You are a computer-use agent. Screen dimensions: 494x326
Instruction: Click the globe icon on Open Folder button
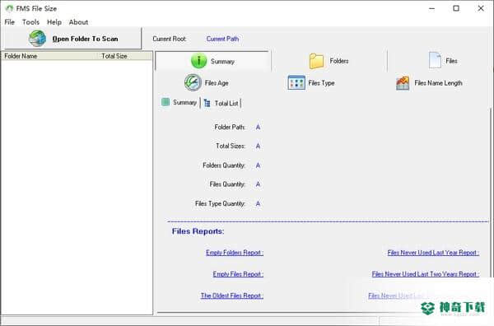pyautogui.click(x=37, y=39)
